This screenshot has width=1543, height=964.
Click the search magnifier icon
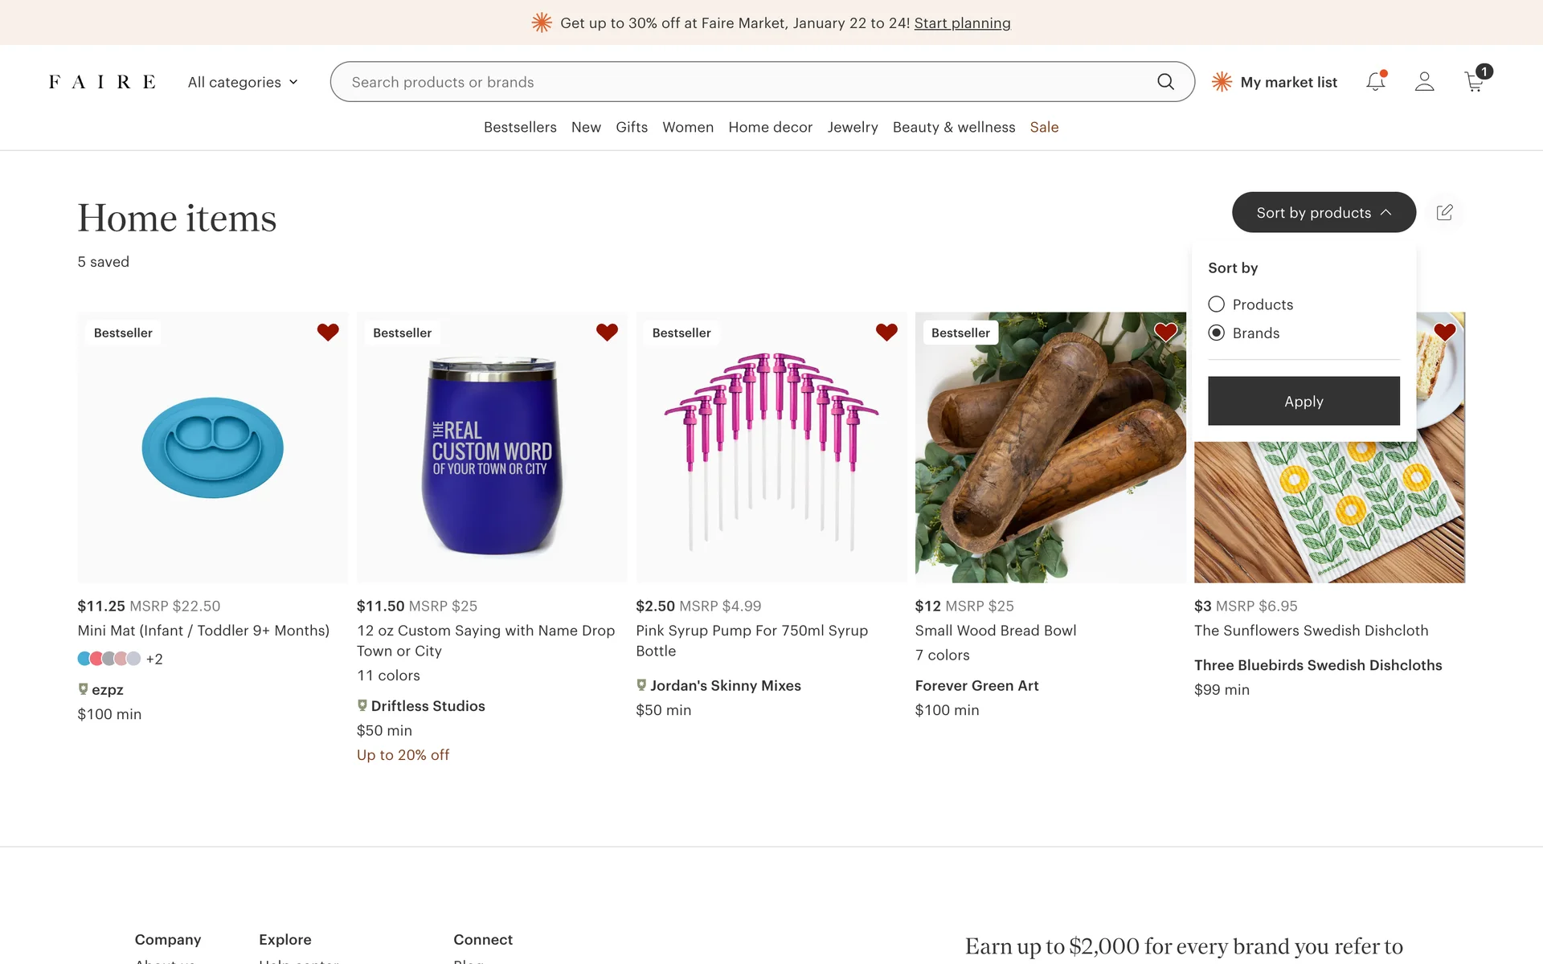(x=1165, y=81)
